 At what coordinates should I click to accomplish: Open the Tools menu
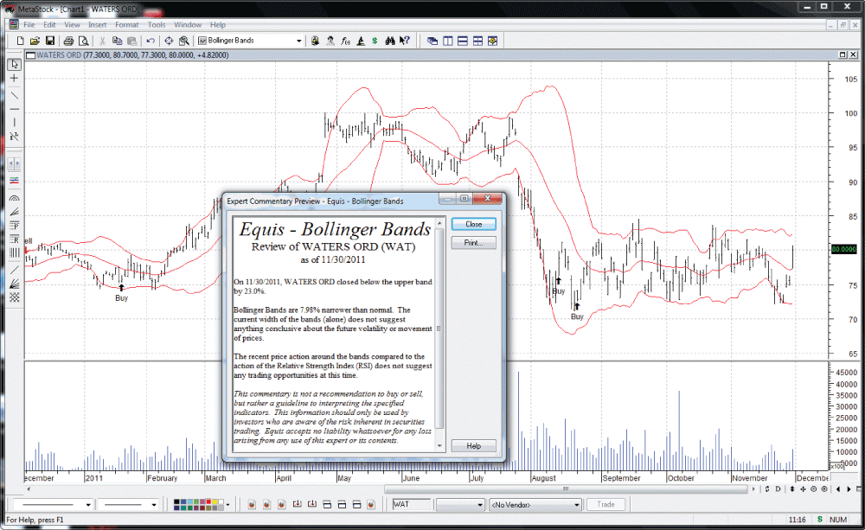coord(157,24)
